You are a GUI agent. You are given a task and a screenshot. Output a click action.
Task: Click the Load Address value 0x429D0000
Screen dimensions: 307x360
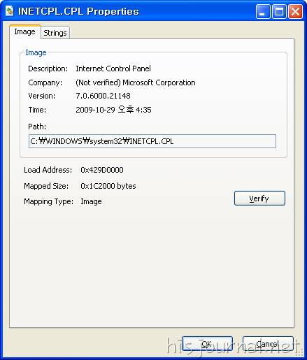tap(102, 170)
